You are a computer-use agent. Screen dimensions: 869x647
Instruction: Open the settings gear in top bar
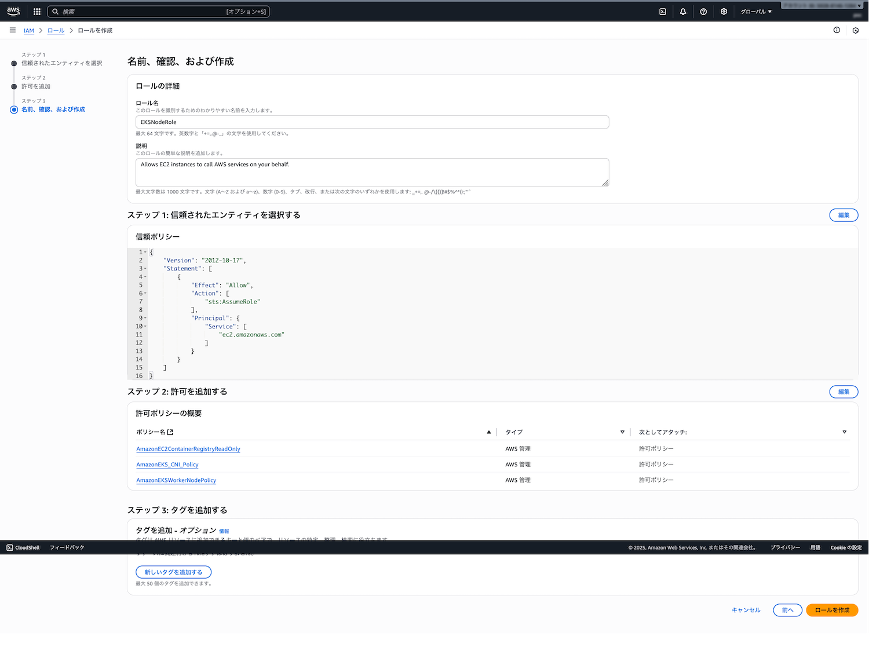724,12
